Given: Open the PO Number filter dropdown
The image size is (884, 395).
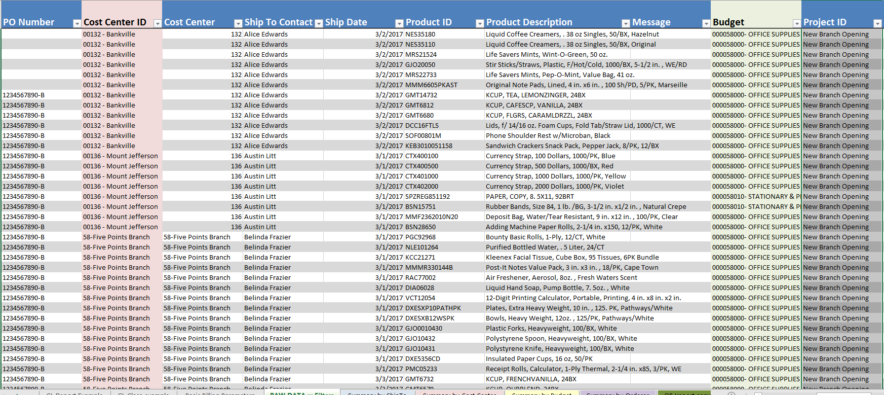Looking at the screenshot, I should [76, 23].
